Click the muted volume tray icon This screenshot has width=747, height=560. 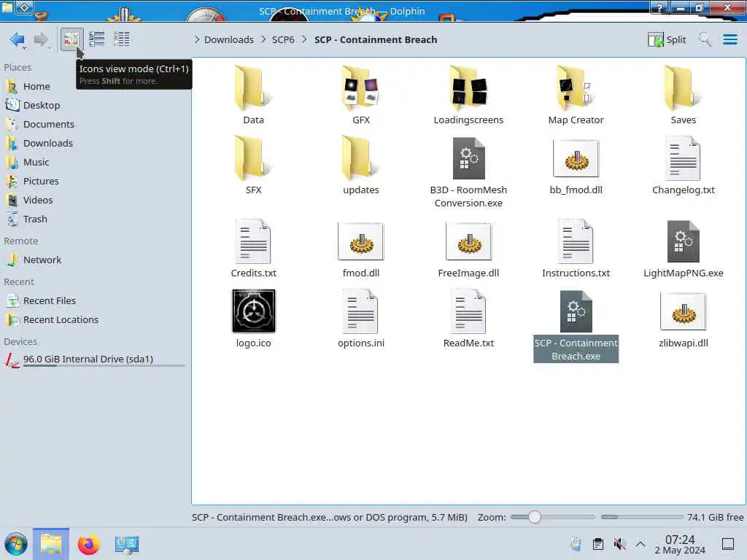point(620,544)
